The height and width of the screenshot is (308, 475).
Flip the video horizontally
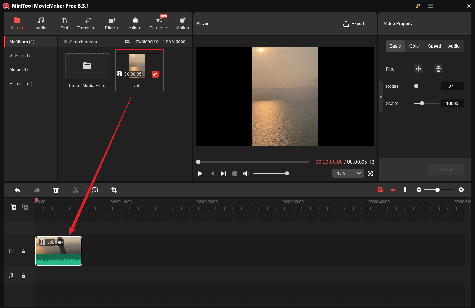coord(418,68)
